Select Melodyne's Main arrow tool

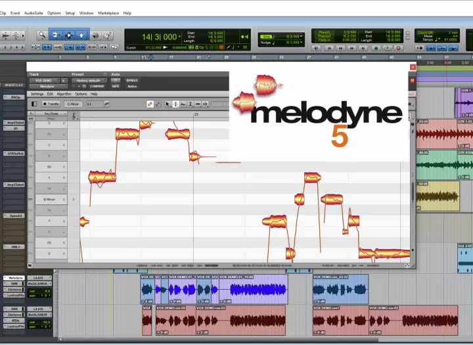pos(168,104)
